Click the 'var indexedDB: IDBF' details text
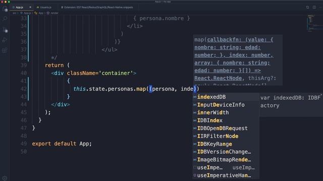 [291, 98]
